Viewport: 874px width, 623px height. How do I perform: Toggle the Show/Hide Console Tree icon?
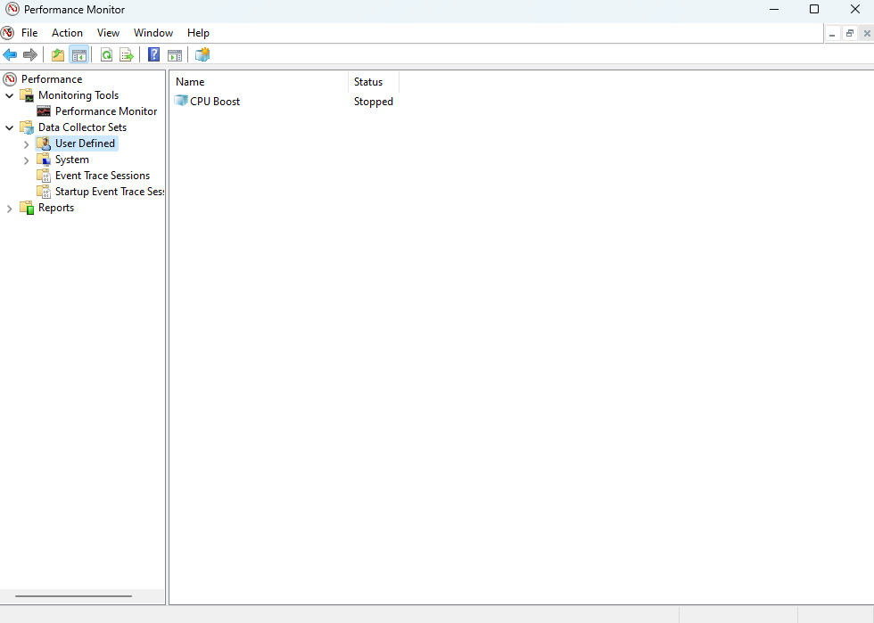[x=79, y=55]
